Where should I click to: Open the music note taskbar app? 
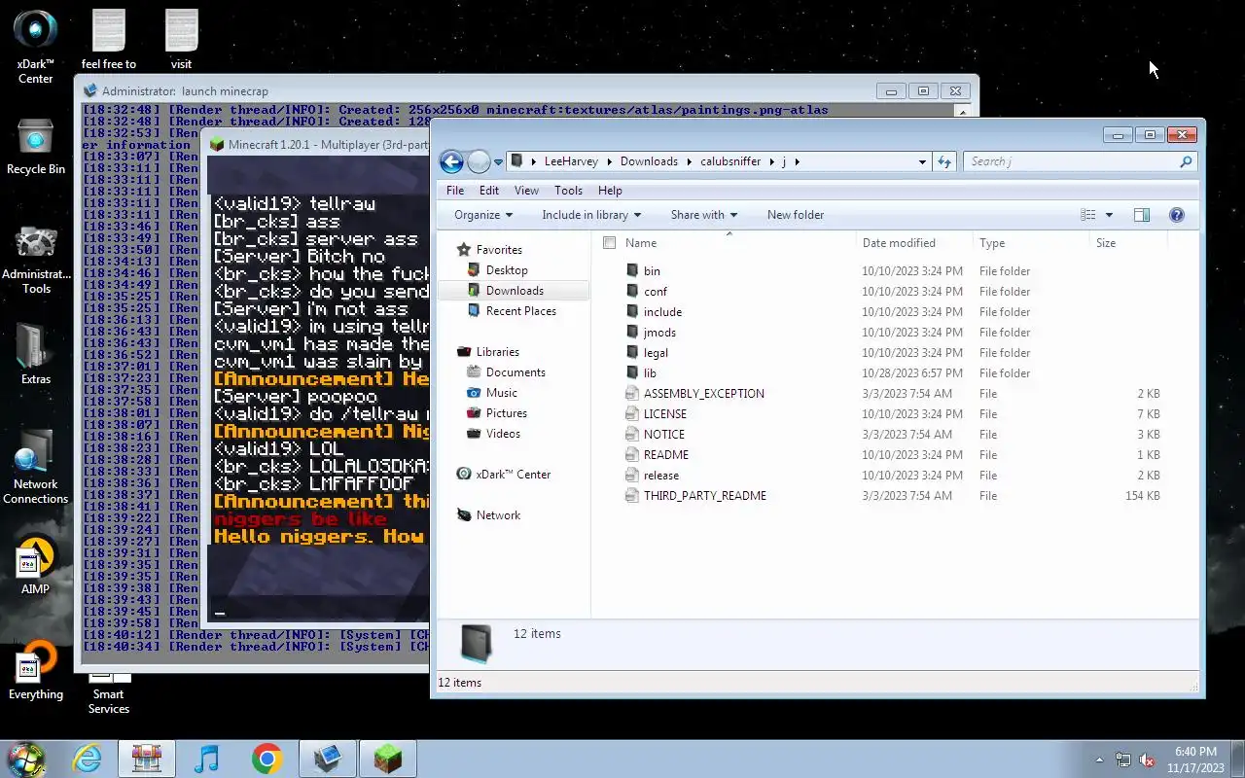(206, 759)
